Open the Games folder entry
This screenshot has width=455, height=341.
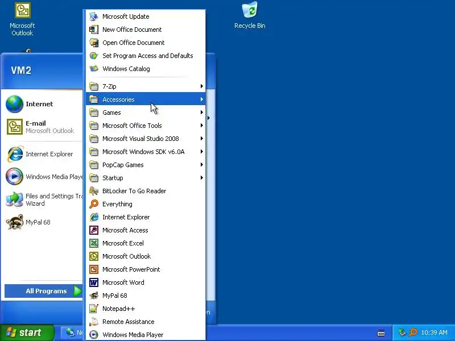tap(146, 112)
